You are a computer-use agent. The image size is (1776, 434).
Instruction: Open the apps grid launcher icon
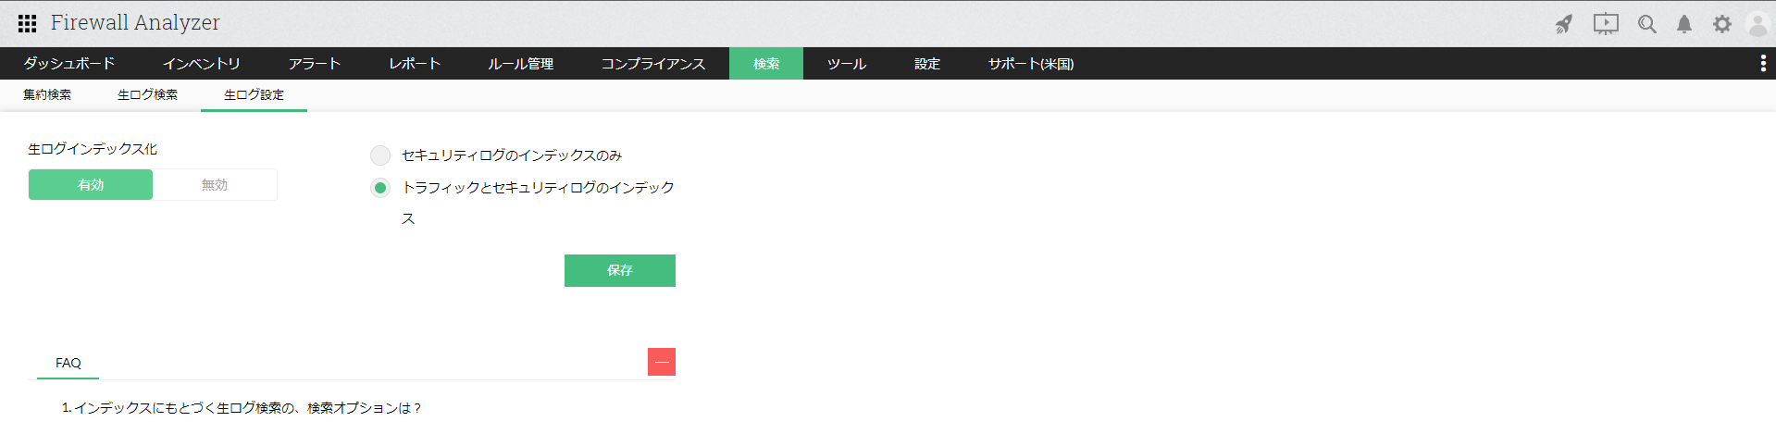(x=27, y=23)
